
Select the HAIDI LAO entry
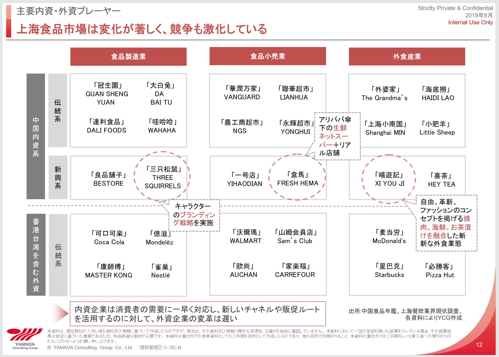coord(438,93)
